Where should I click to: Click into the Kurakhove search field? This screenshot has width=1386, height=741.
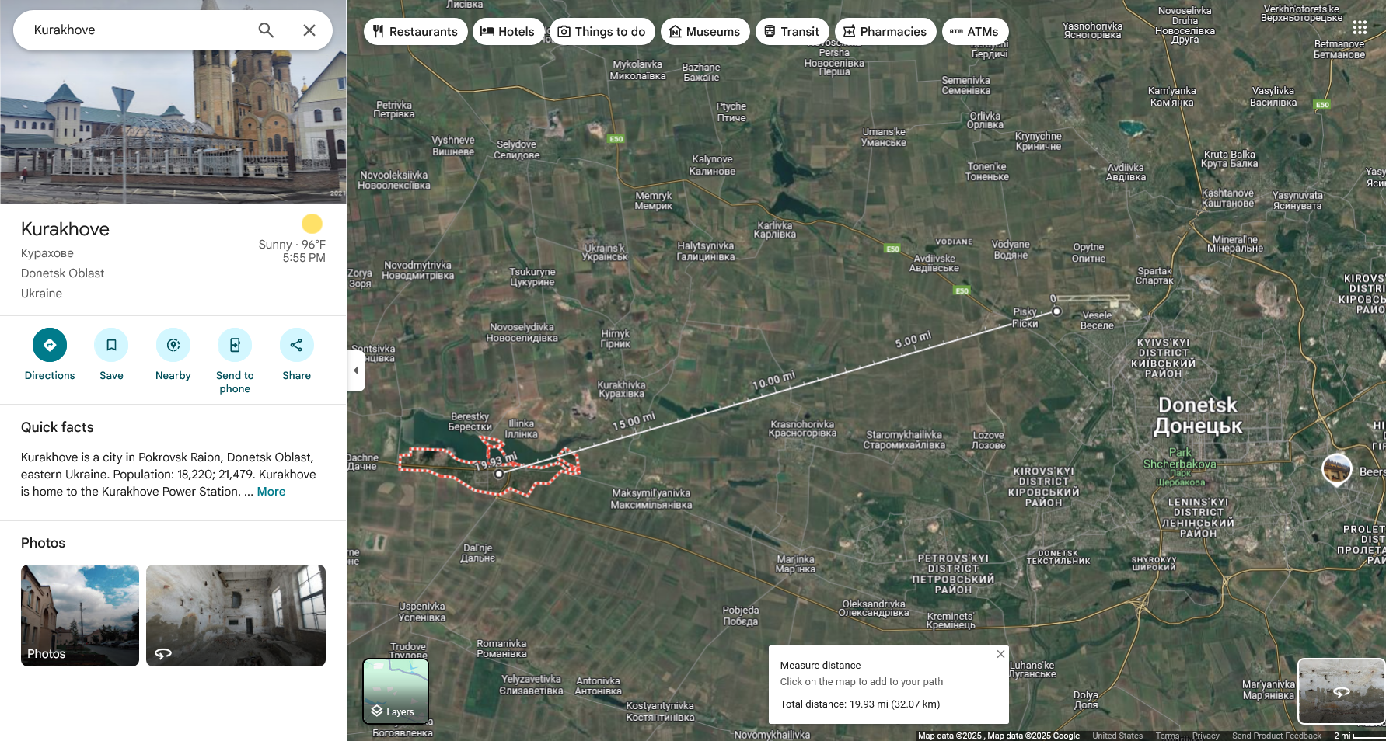(140, 30)
